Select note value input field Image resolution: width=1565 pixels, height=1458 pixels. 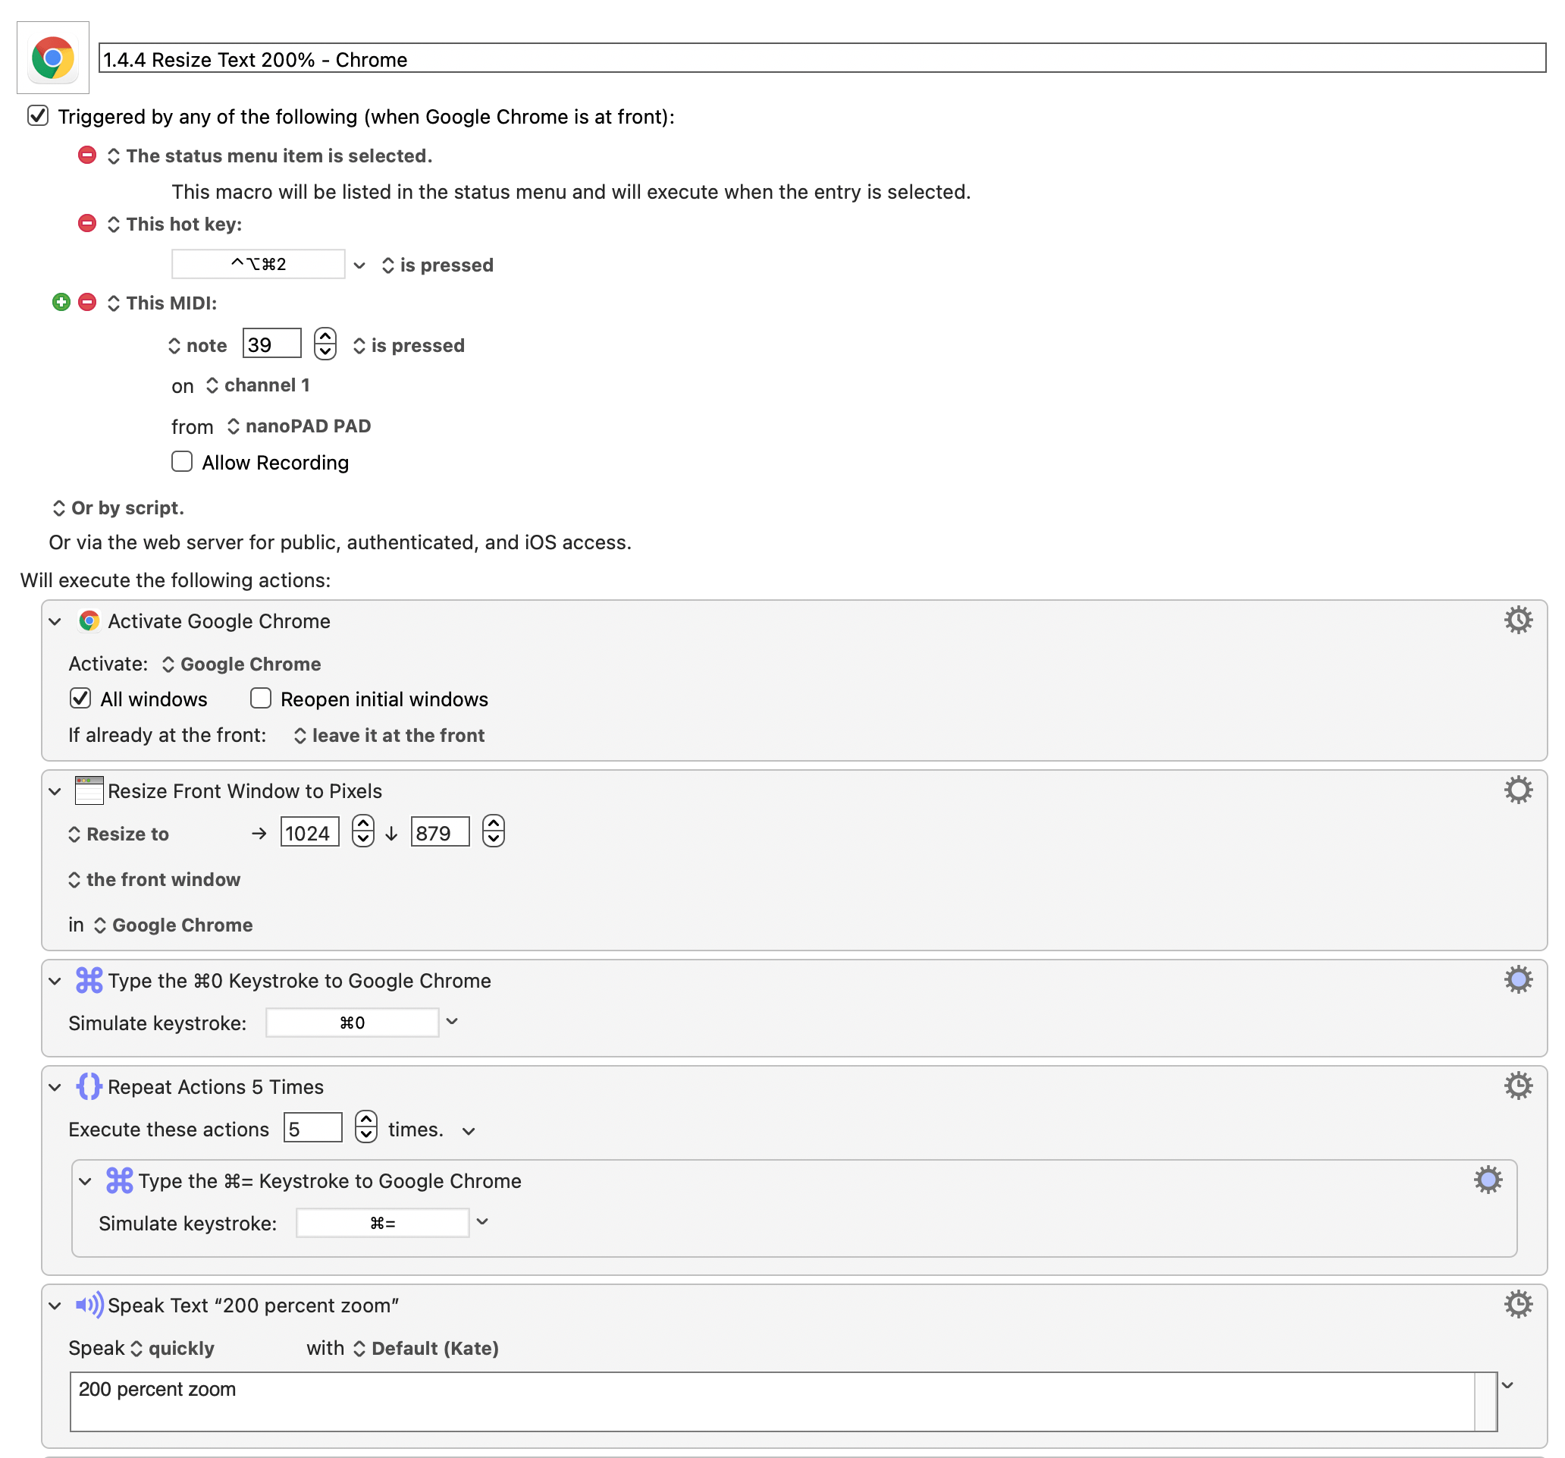(x=271, y=344)
